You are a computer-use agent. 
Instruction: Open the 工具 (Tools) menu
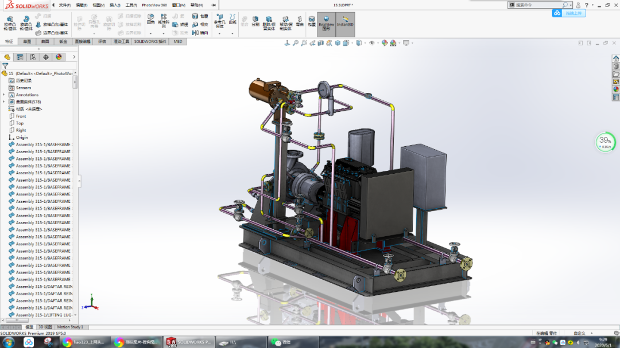coord(131,5)
